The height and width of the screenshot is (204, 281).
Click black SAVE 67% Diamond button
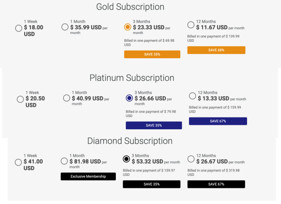click(x=216, y=184)
